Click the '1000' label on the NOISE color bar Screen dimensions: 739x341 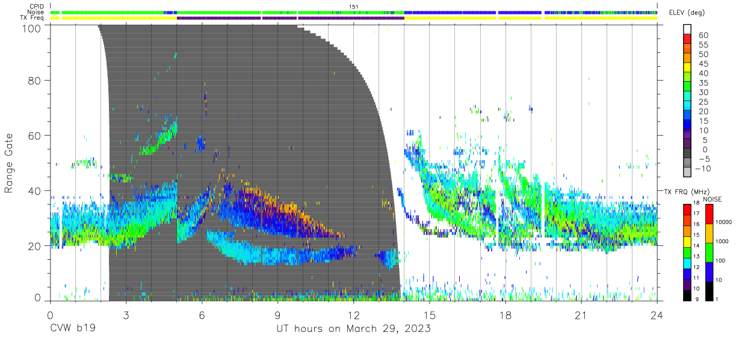pos(723,242)
